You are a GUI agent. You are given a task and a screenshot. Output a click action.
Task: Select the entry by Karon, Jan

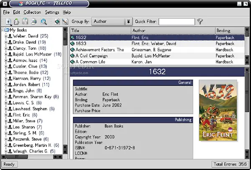click(157, 62)
